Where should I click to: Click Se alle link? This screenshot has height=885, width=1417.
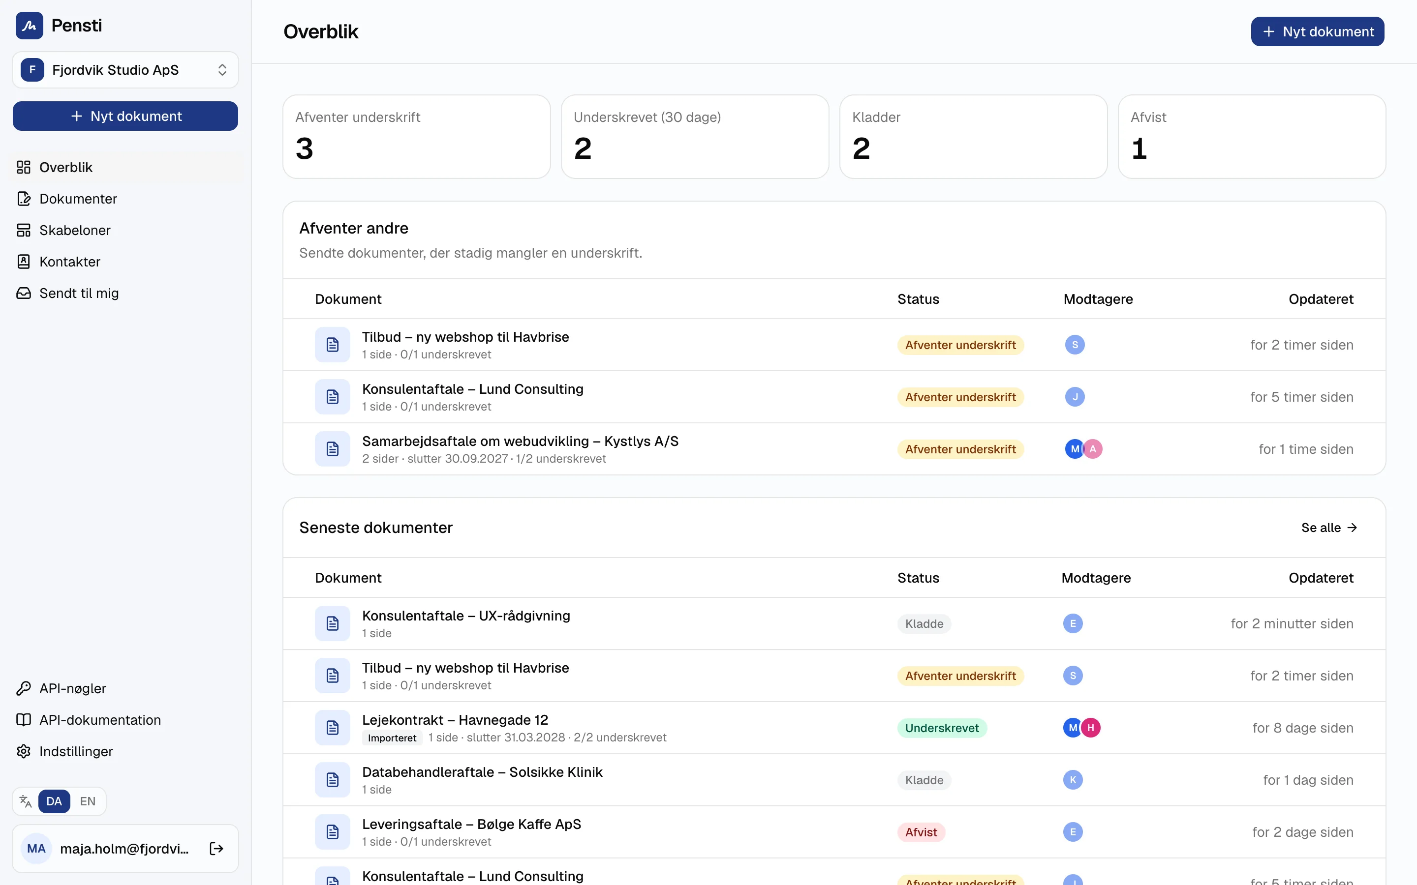(1329, 528)
